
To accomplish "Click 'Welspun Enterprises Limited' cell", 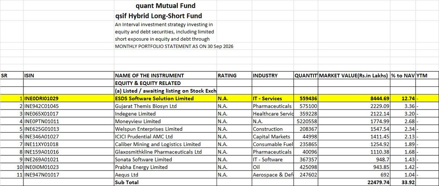I will coord(165,129).
